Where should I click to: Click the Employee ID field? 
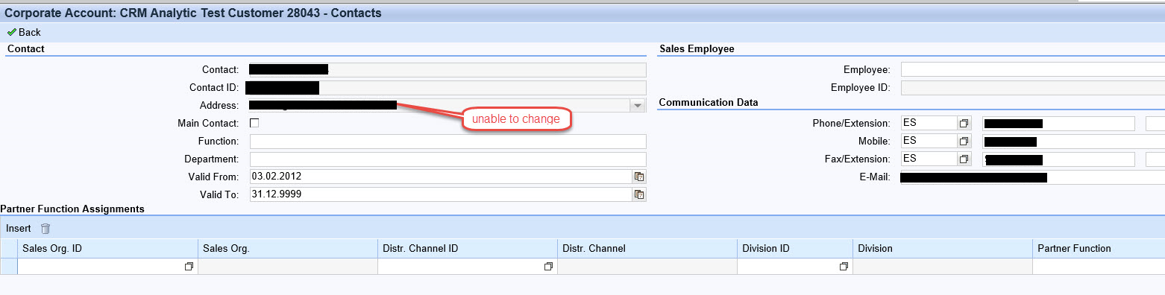(x=1033, y=88)
